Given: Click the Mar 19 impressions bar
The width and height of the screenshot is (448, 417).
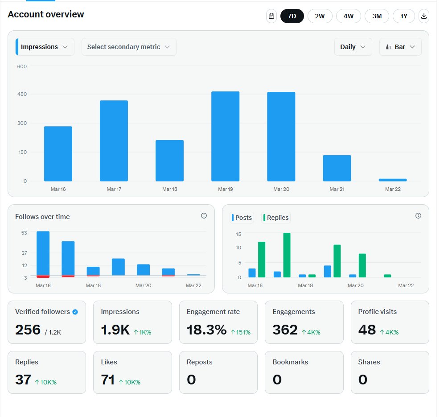Looking at the screenshot, I should [x=225, y=136].
